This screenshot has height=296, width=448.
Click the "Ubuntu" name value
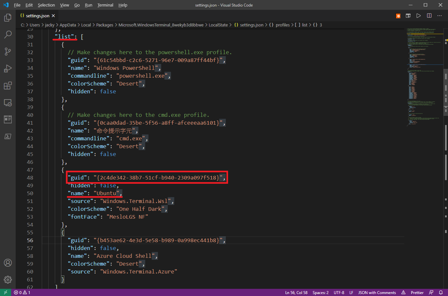(x=106, y=193)
